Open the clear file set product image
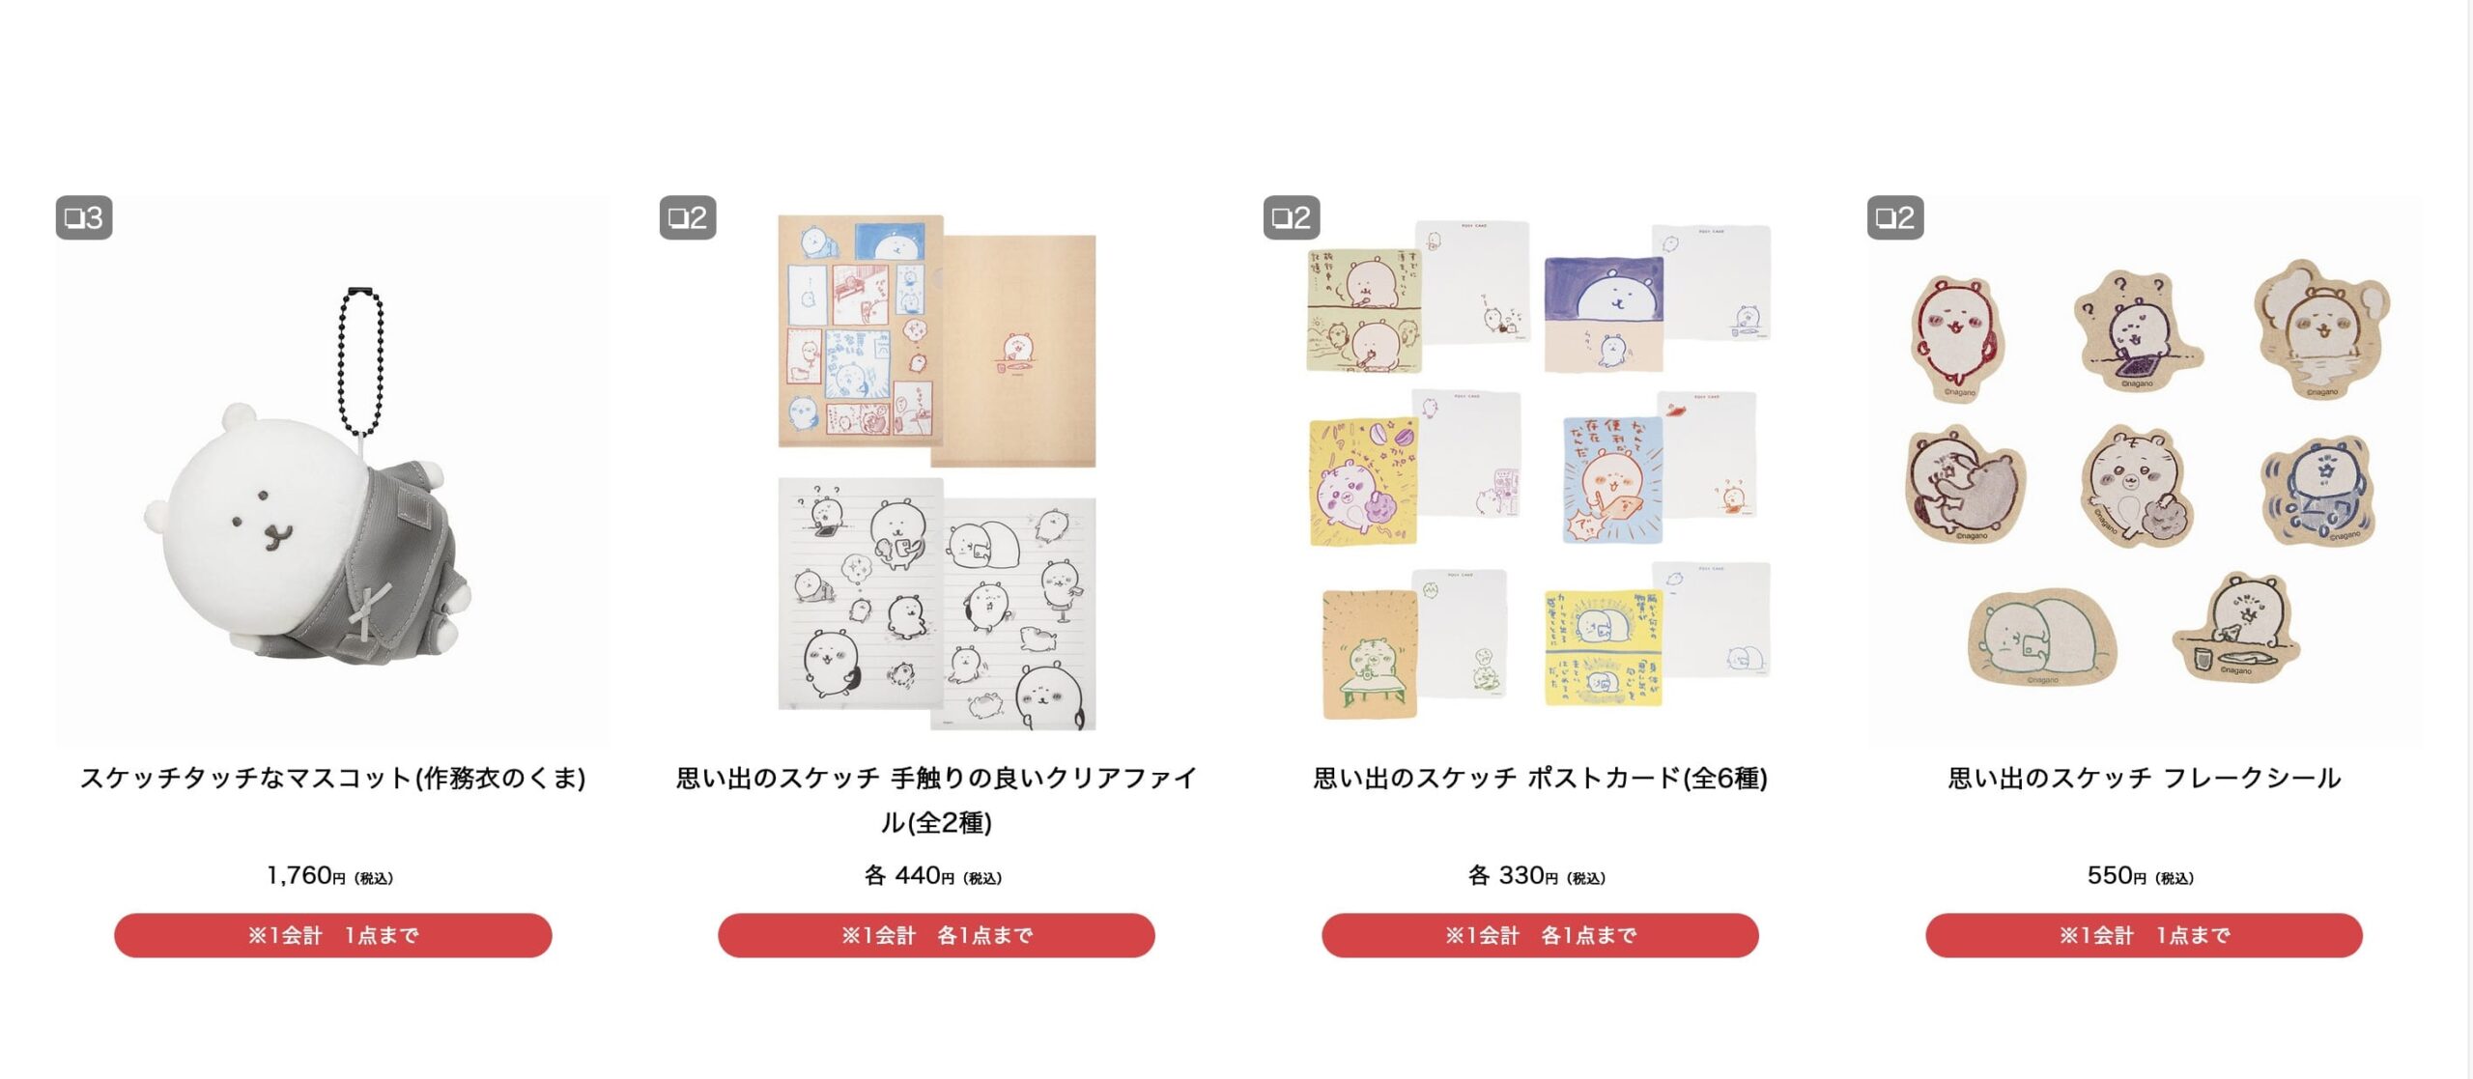 pyautogui.click(x=936, y=471)
